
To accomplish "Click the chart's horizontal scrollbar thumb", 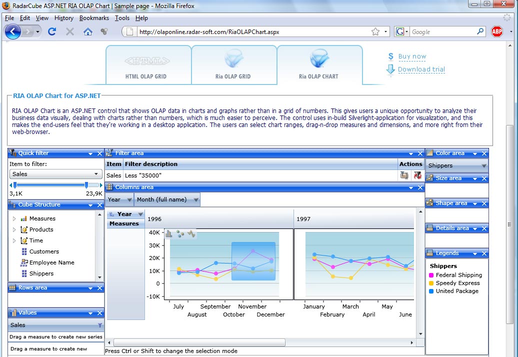I will 199,342.
